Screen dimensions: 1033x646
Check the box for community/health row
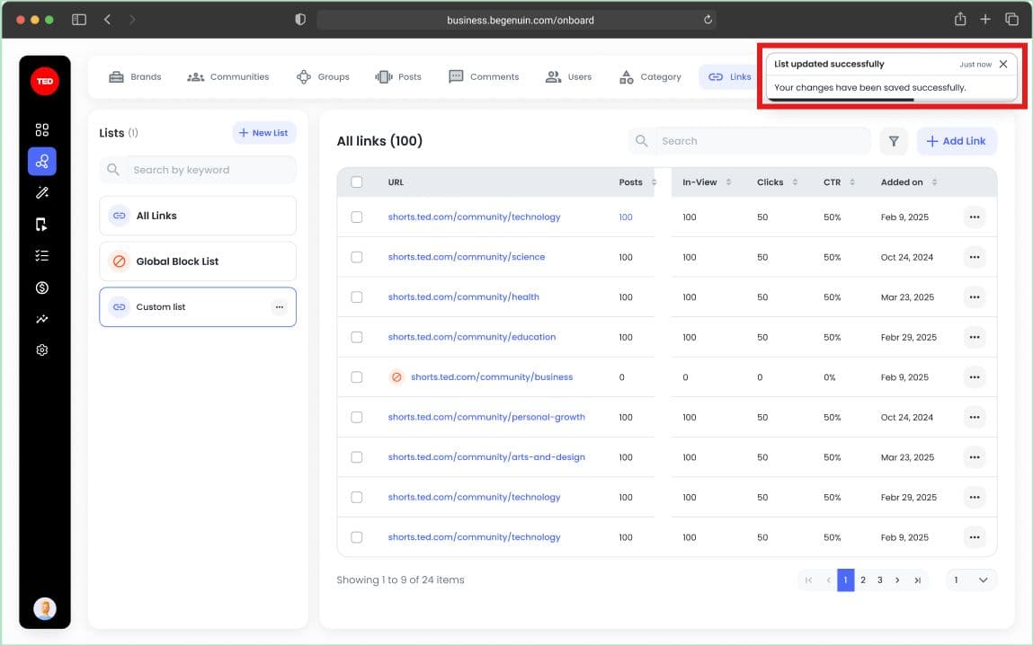click(356, 297)
